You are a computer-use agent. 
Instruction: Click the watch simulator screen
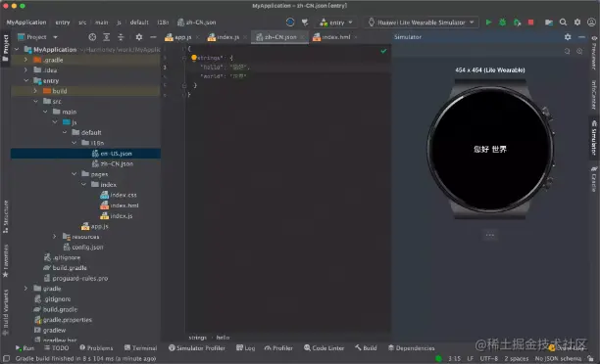tap(490, 149)
